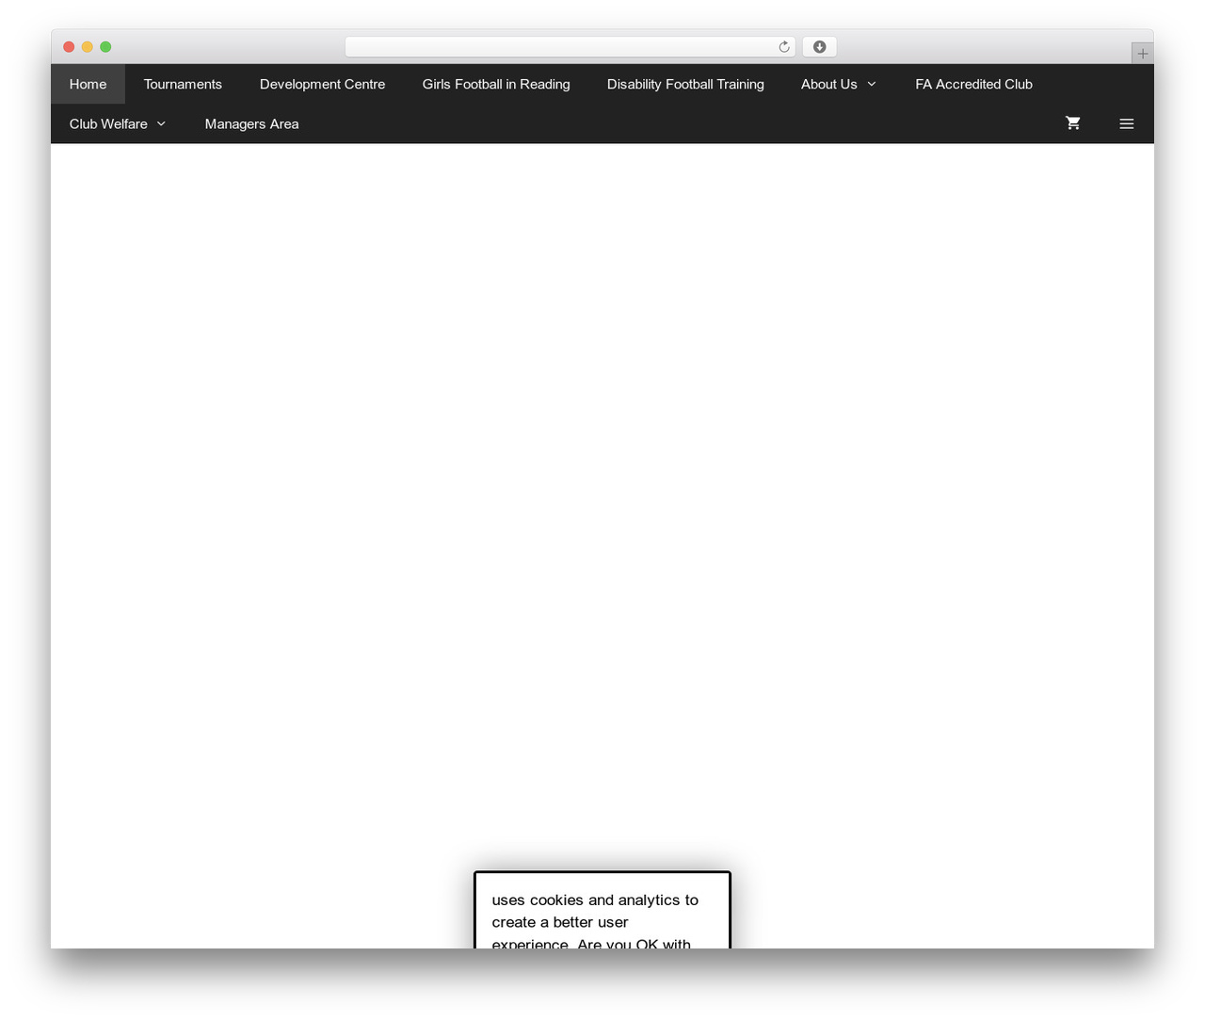Reload page using refresh icon
Image resolution: width=1205 pixels, height=1021 pixels.
tap(783, 47)
